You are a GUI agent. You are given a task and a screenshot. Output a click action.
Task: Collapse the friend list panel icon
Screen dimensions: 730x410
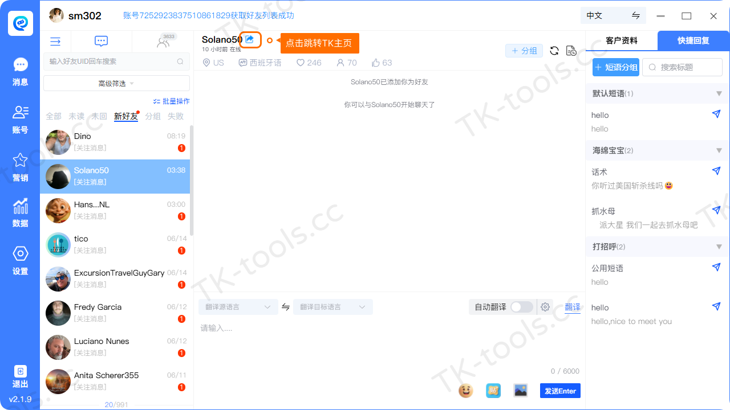click(55, 42)
